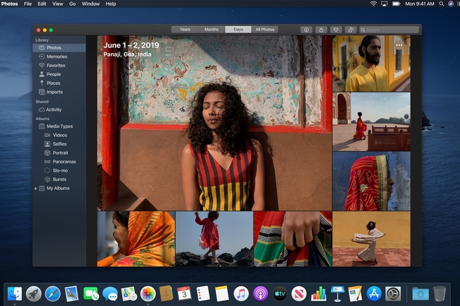Viewport: 460px width, 306px height.
Task: Open Notification Center from the menu bar
Action: coord(457,4)
